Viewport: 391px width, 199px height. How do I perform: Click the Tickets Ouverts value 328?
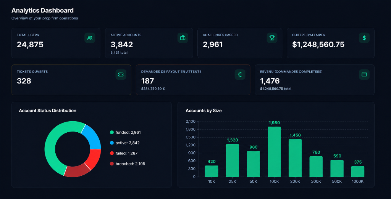(24, 81)
